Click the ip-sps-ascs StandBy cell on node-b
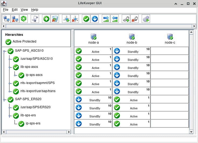The height and width of the screenshot is (143, 198). coord(131,75)
